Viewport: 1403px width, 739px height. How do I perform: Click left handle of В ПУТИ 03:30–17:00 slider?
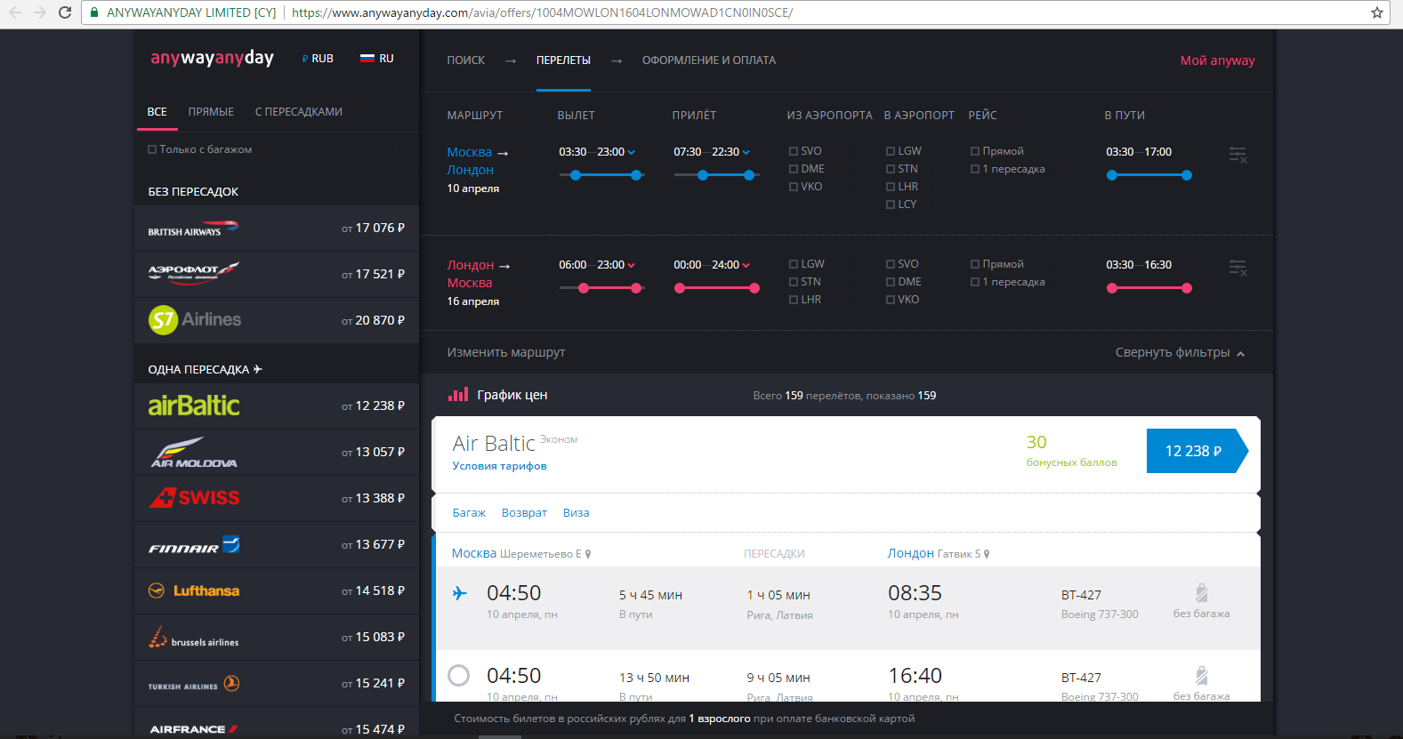(1112, 175)
